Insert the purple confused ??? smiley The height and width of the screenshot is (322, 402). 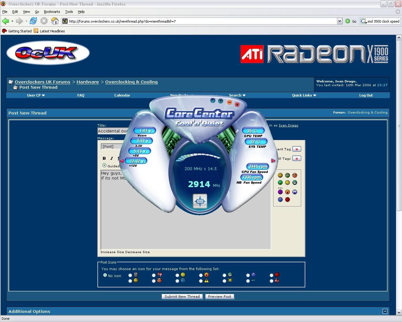280,191
